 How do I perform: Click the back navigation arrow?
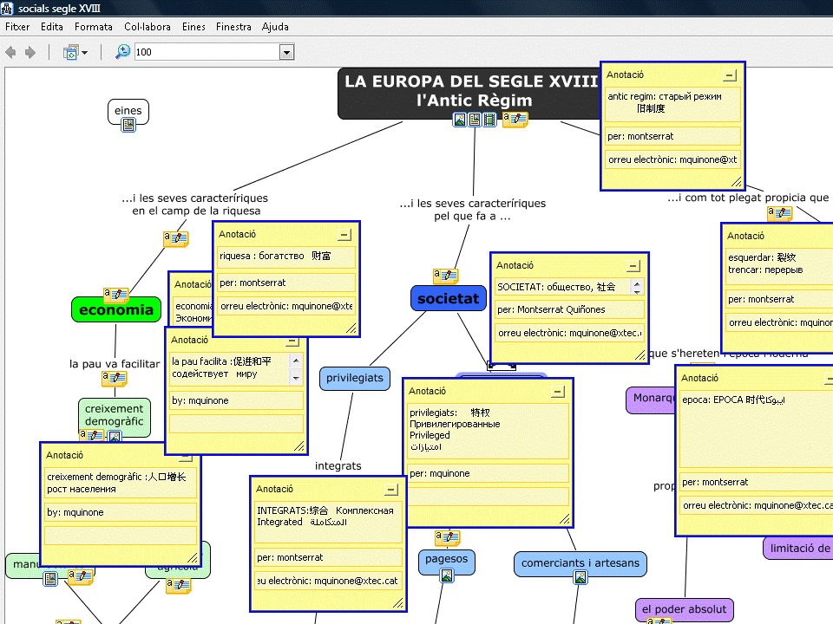click(11, 52)
